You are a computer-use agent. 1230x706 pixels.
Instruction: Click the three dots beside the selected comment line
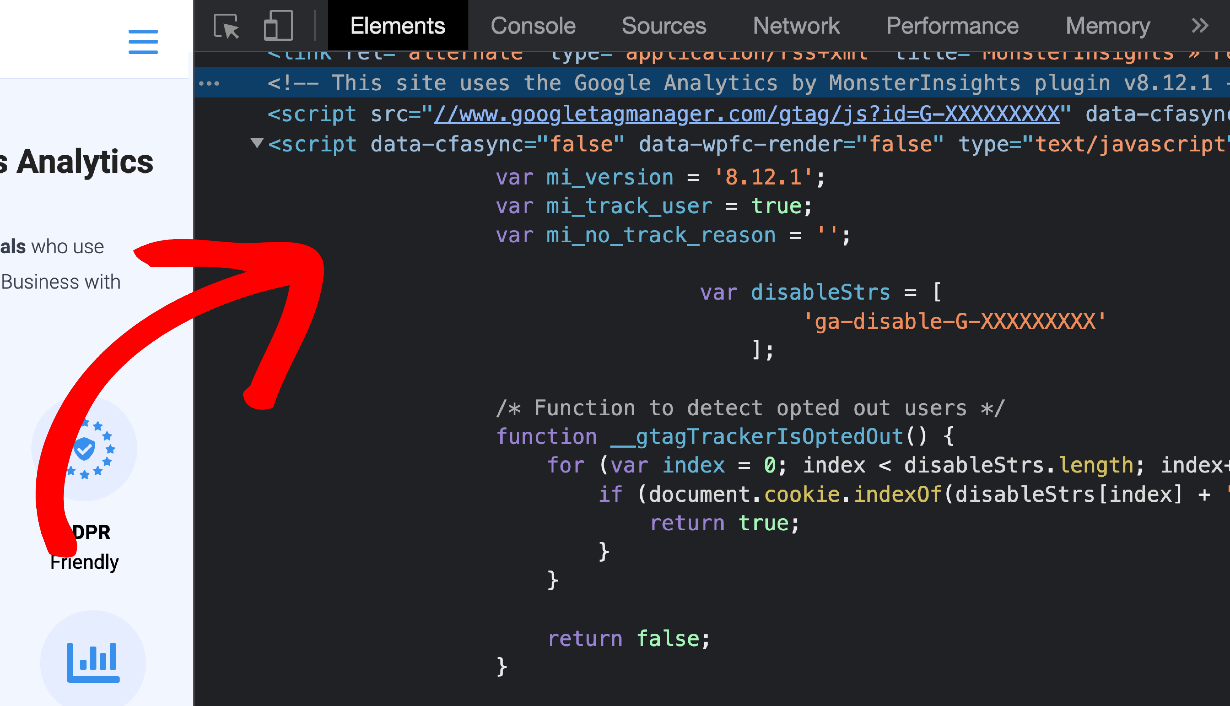click(209, 83)
